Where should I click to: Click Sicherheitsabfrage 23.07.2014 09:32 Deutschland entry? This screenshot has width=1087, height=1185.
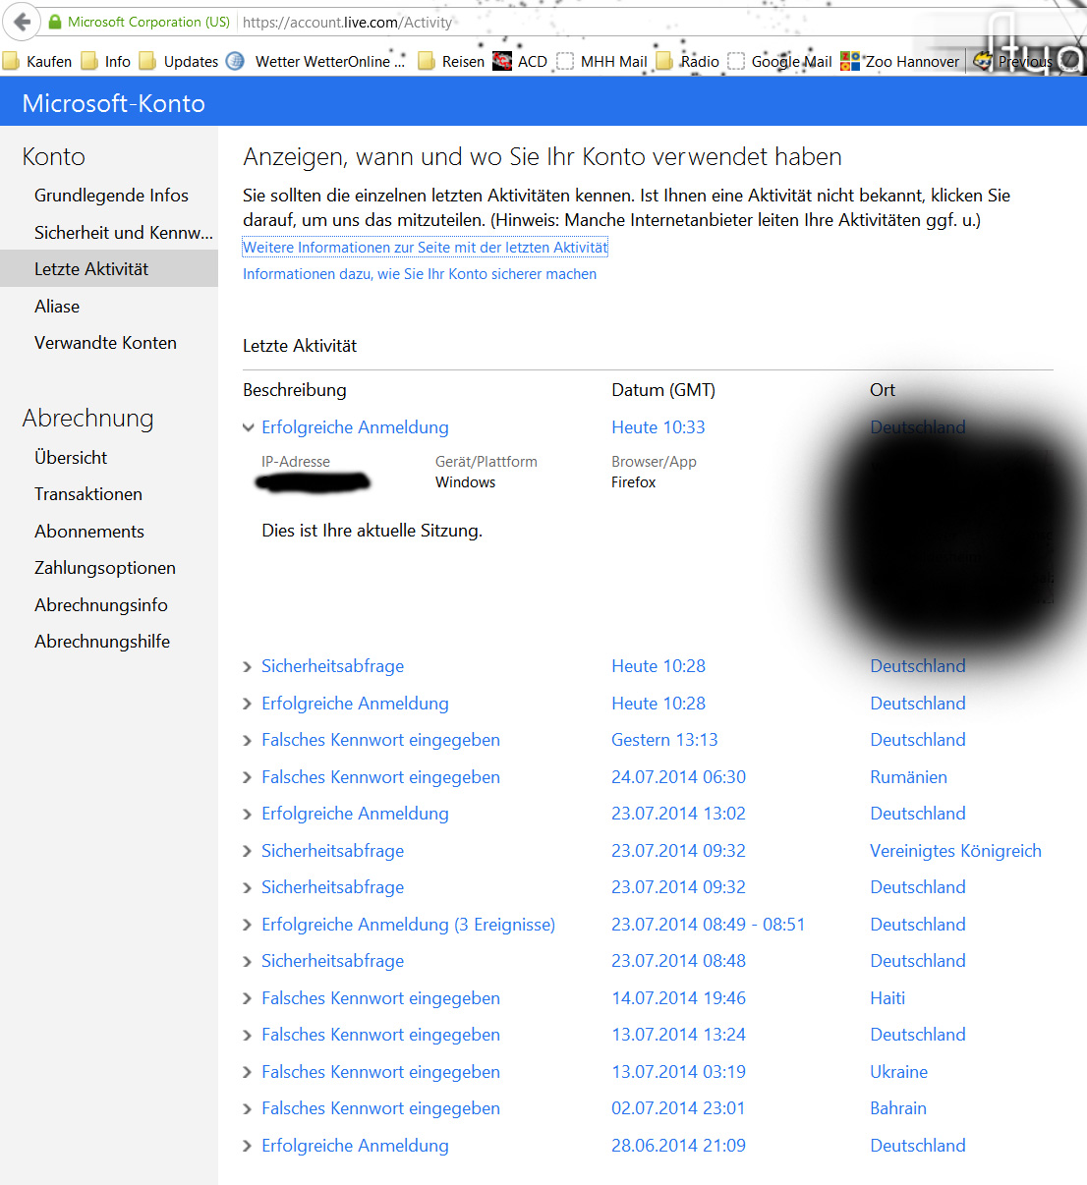tap(332, 887)
